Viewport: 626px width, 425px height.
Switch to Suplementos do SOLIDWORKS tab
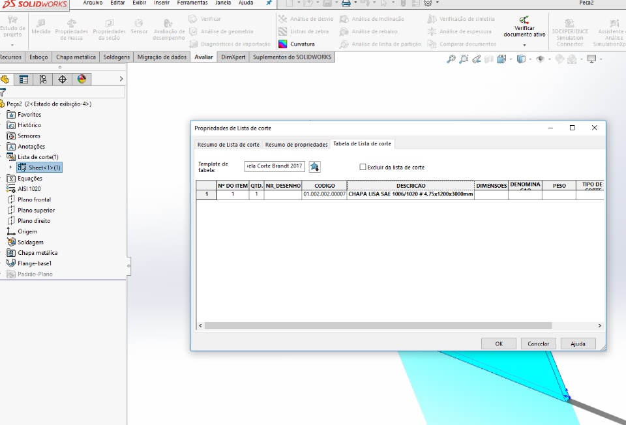coord(292,57)
